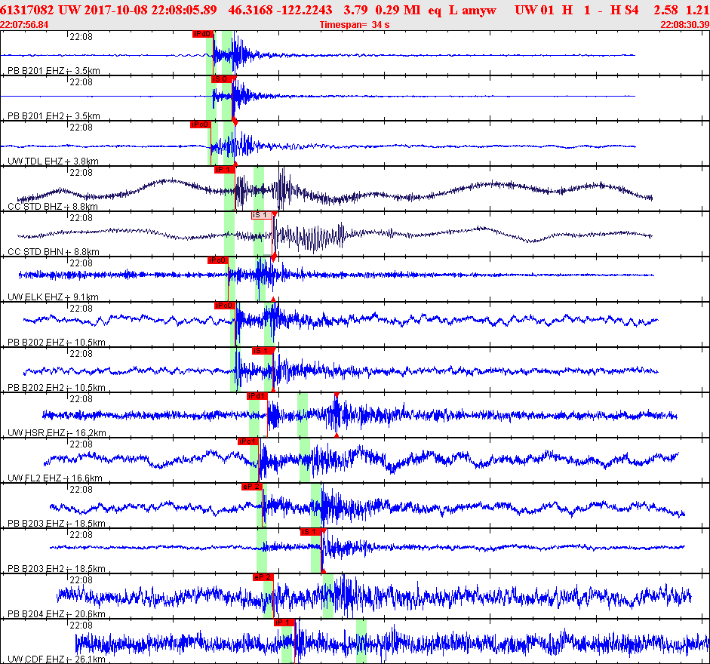Click the event ID 61317082 in header
Screen dimensions: 710x664
tap(26, 10)
